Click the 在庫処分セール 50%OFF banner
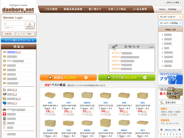 click(170, 92)
